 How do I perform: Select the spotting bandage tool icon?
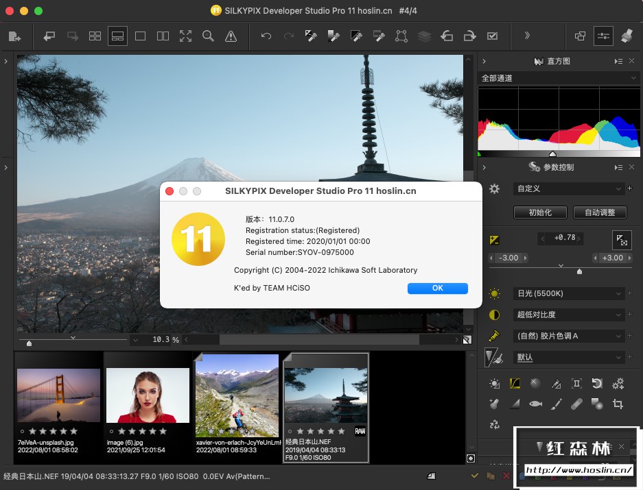tap(576, 404)
